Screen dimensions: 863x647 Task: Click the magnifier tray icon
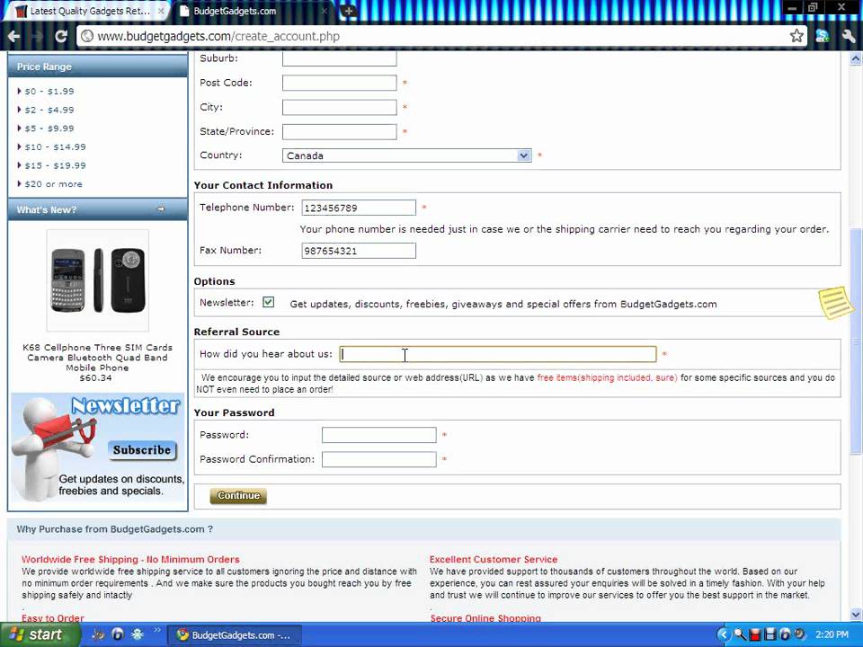point(740,634)
